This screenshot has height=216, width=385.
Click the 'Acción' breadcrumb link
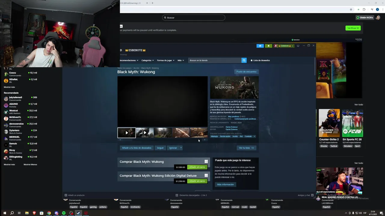coord(137,68)
